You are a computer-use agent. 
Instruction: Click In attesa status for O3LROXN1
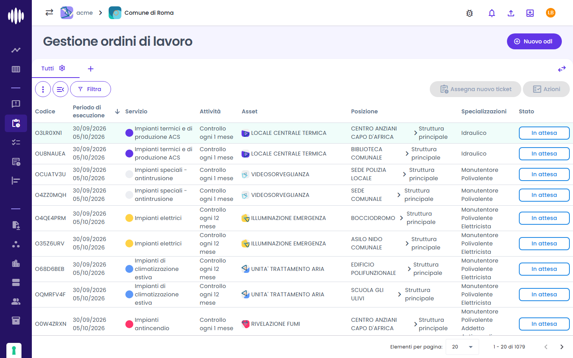point(544,133)
